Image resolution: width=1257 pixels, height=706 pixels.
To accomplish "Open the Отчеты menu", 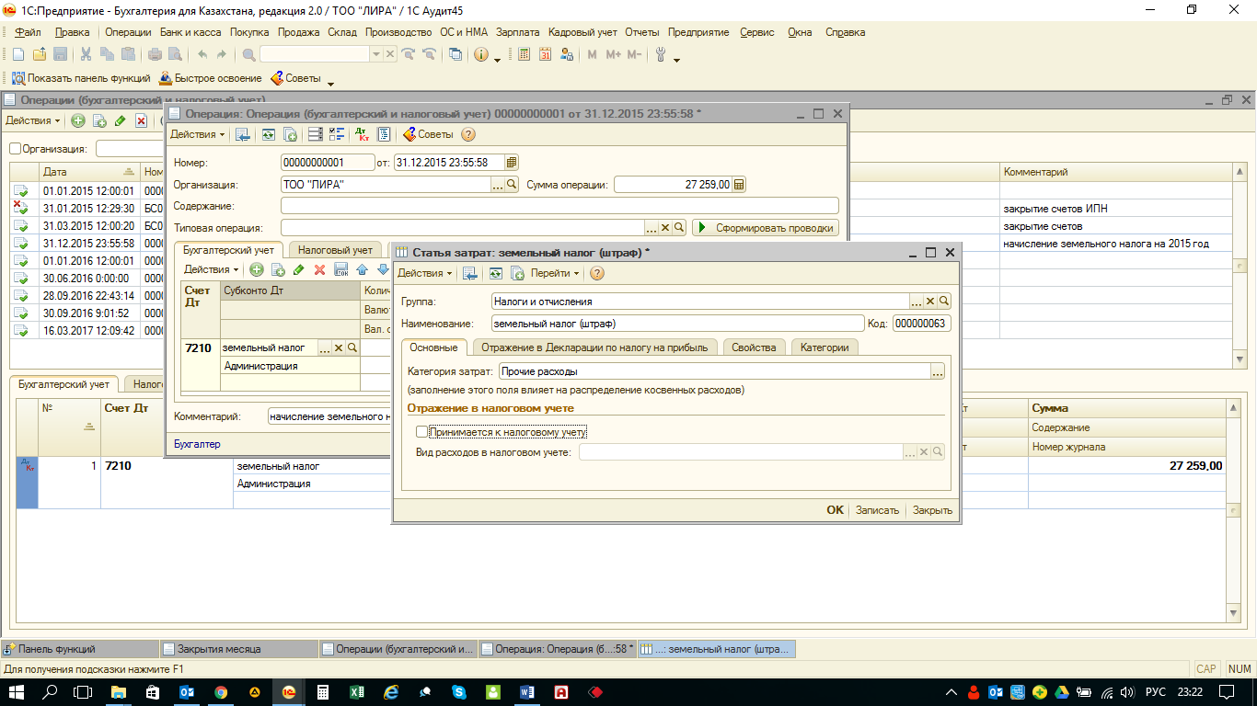I will pos(641,32).
